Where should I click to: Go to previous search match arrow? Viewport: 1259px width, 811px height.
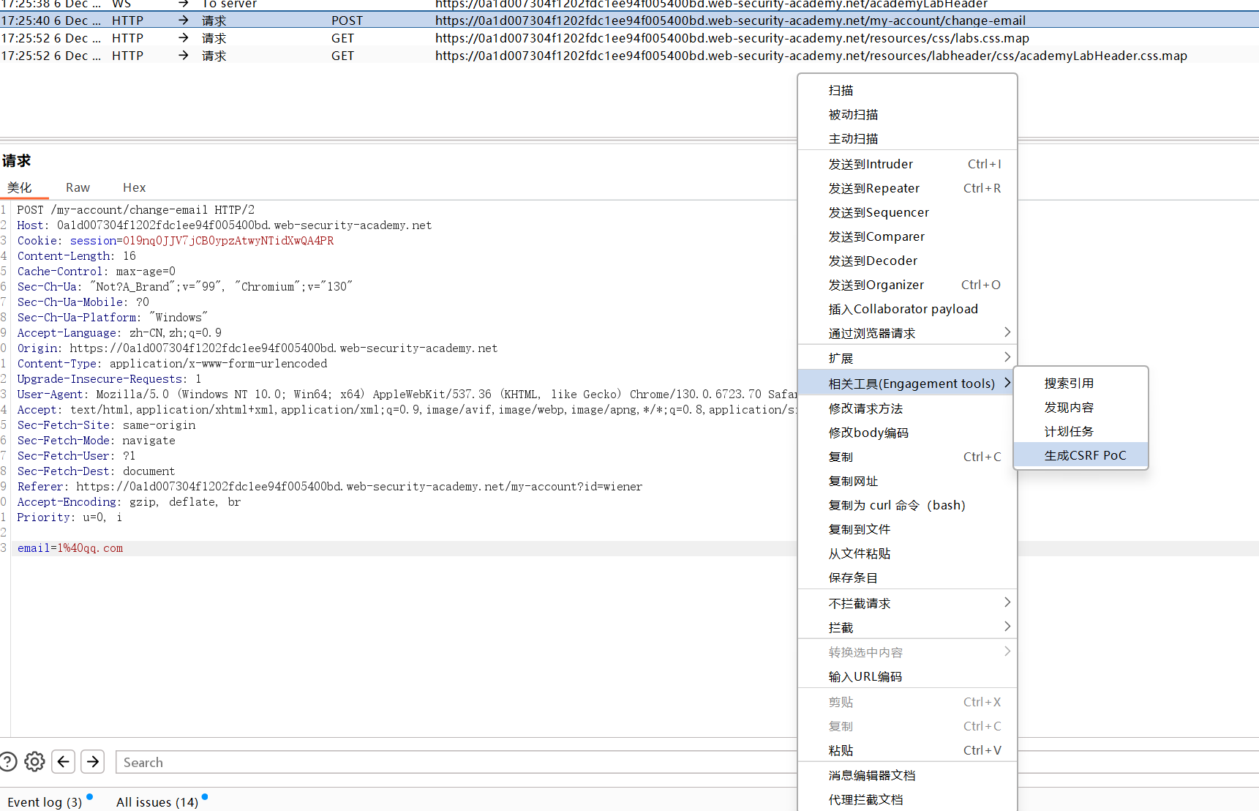tap(64, 762)
